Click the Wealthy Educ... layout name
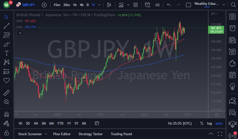The width and height of the screenshot is (238, 139). point(206,4)
